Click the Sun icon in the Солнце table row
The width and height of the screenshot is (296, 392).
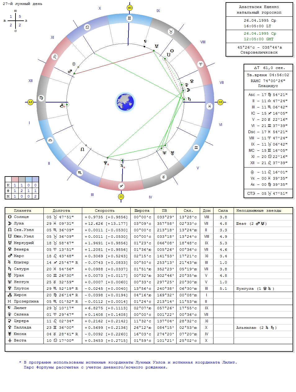10,217
